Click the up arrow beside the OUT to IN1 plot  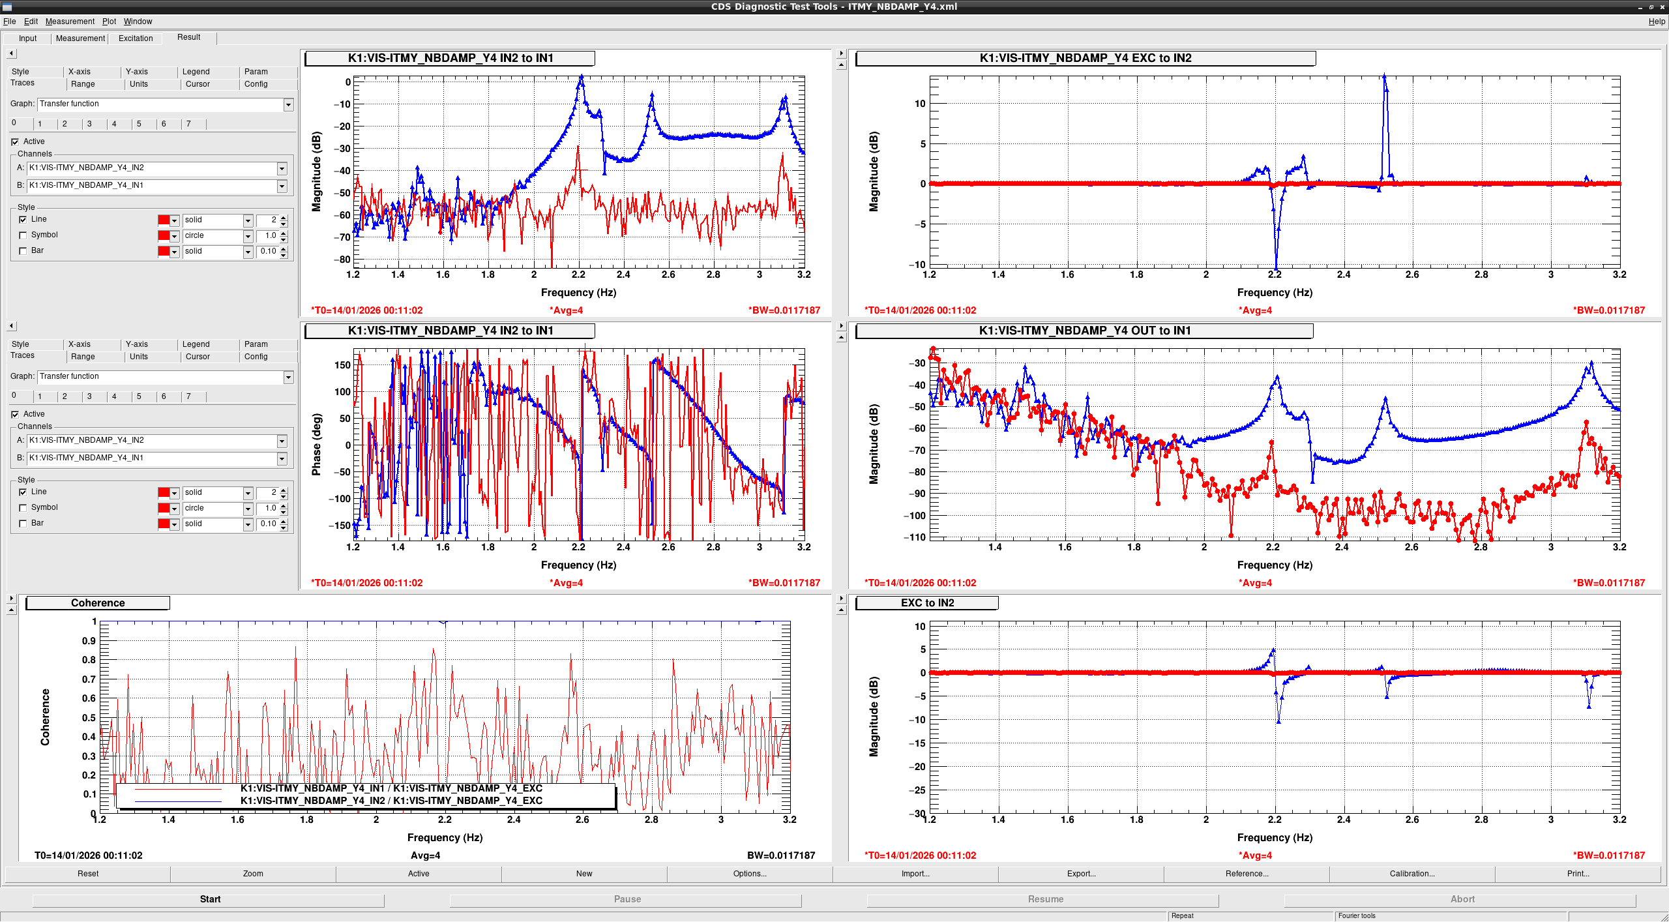841,338
